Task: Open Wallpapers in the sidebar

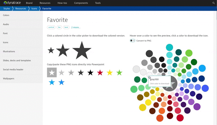Action: (21, 78)
